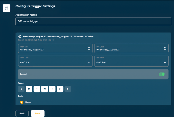This screenshot has height=117, width=174.
Task: Select Sunday in the Week row
Action: pyautogui.click(x=21, y=89)
